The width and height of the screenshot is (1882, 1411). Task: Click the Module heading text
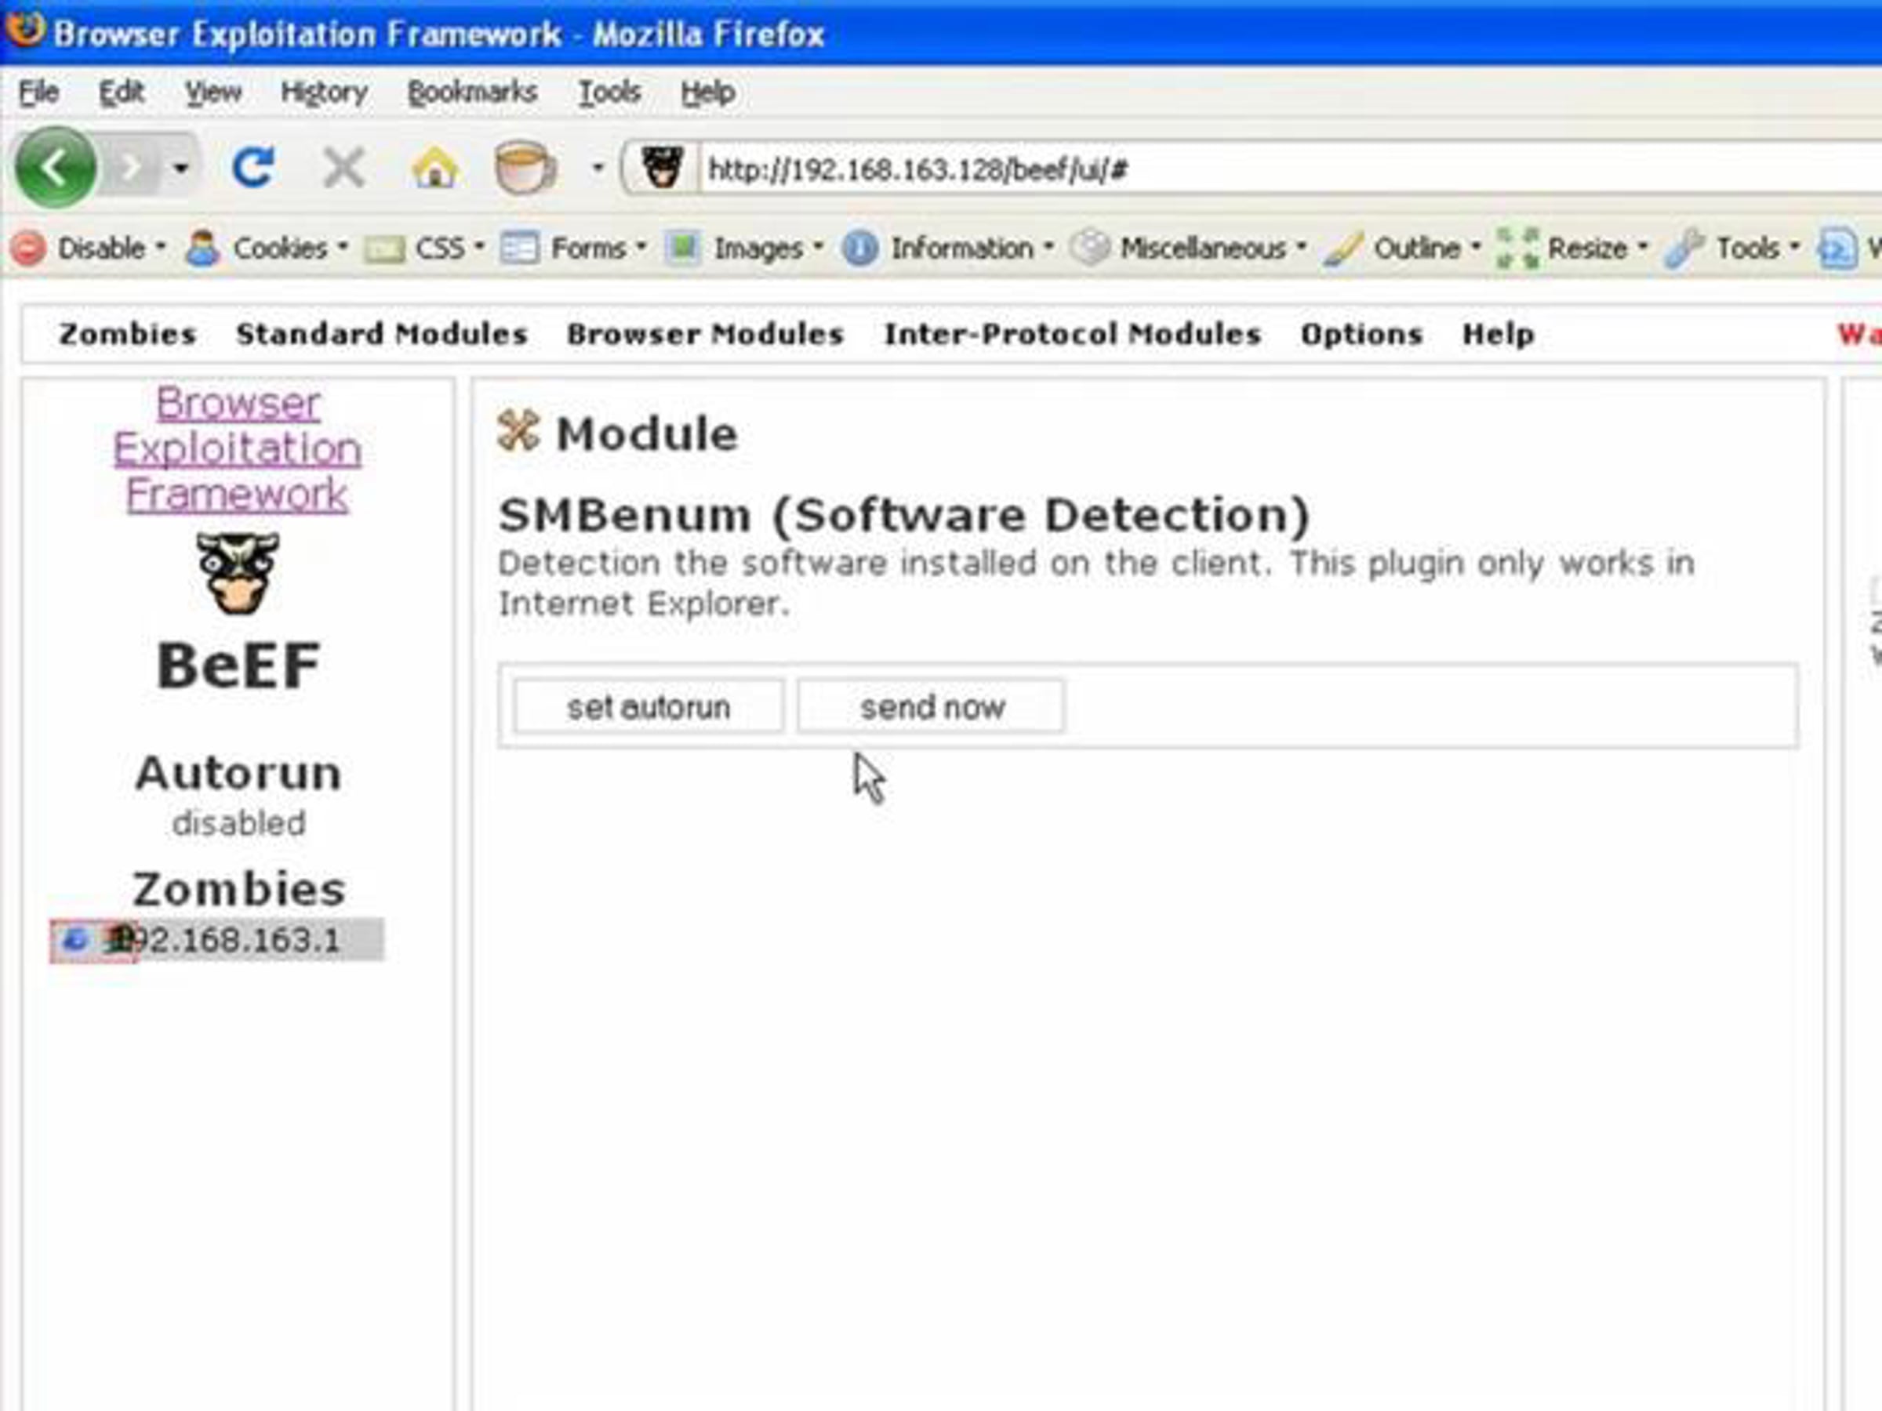647,433
